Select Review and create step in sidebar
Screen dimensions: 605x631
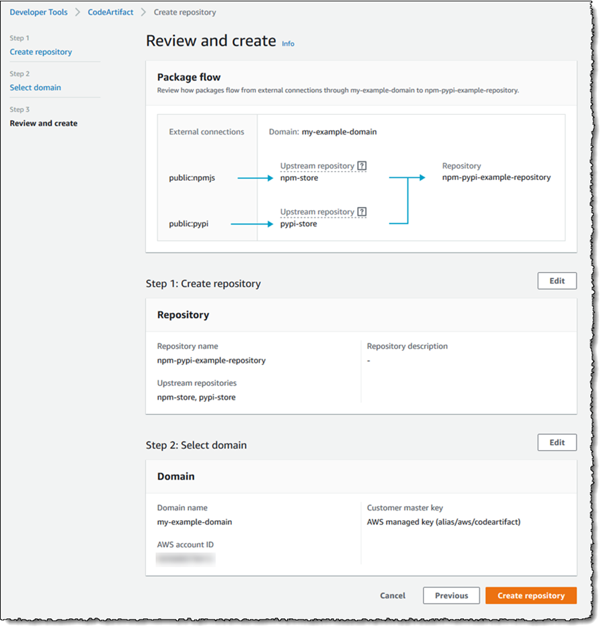(x=44, y=124)
